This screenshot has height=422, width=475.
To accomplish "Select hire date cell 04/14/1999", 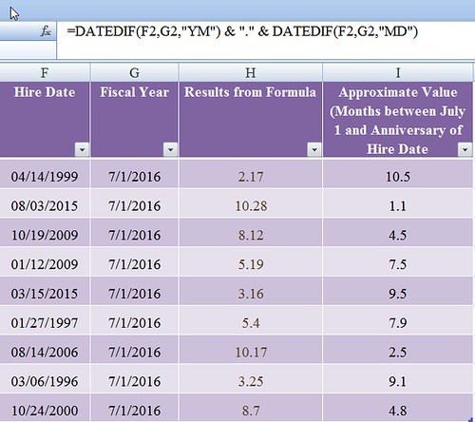I will (x=45, y=174).
